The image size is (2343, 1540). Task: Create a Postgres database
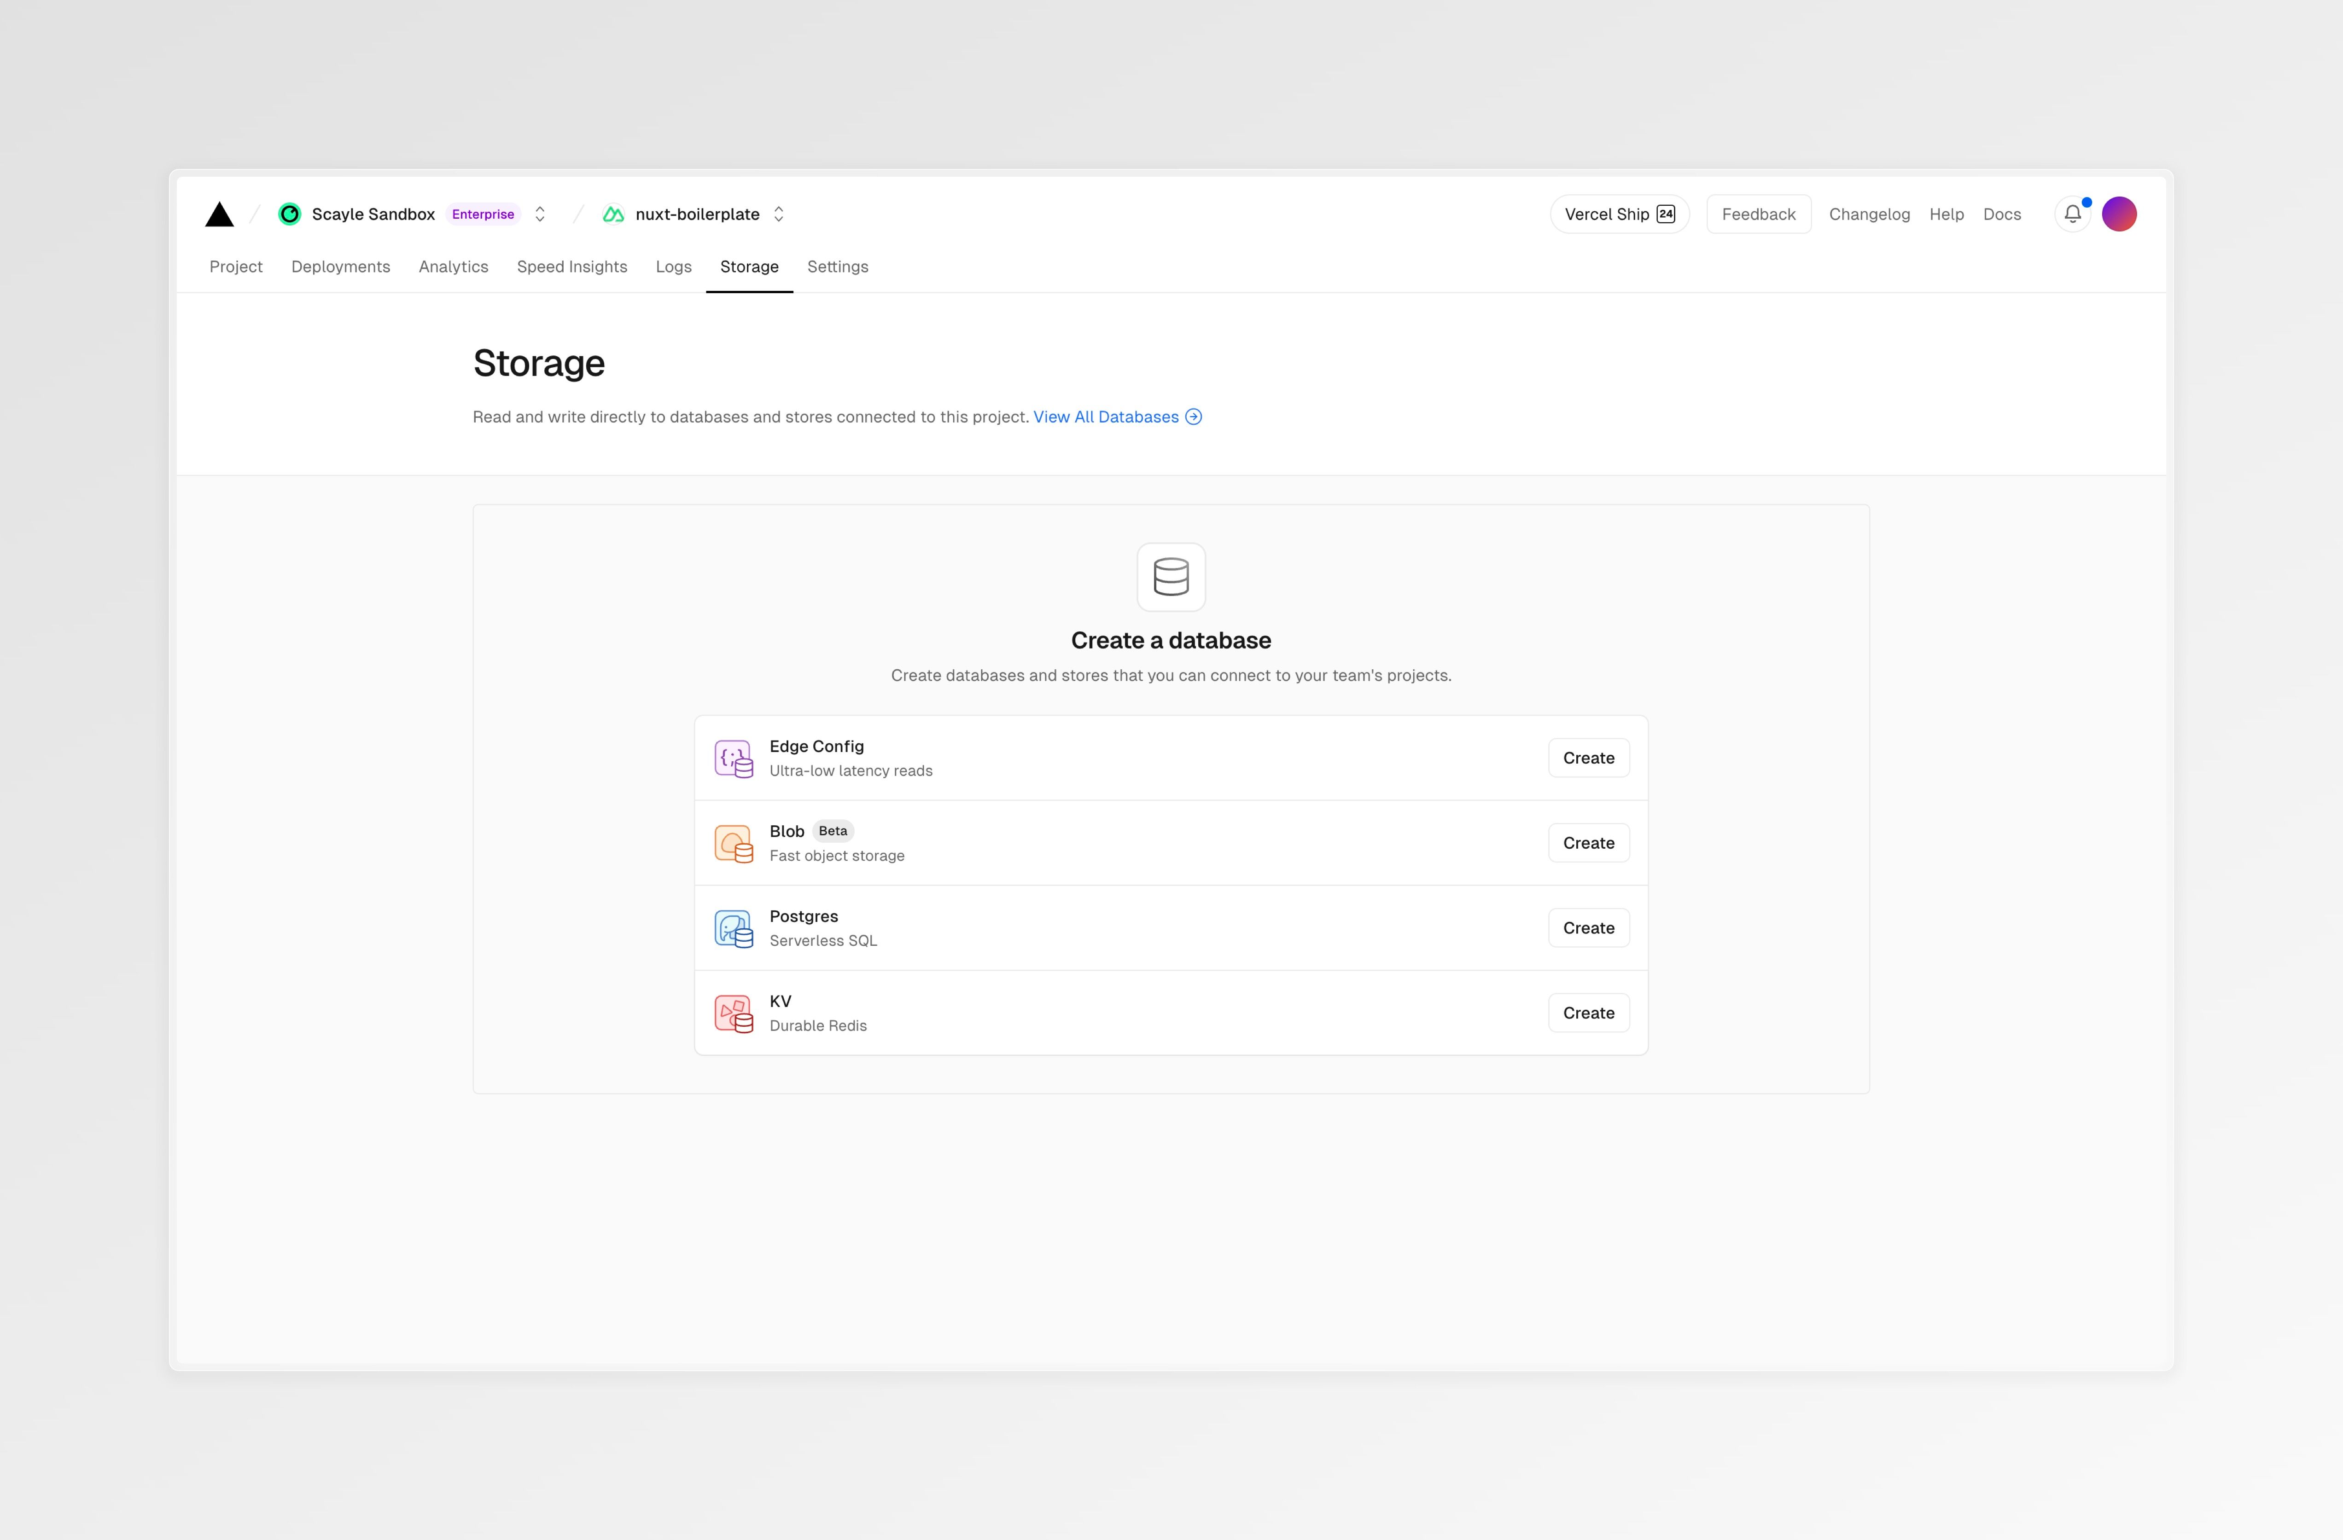[x=1588, y=928]
